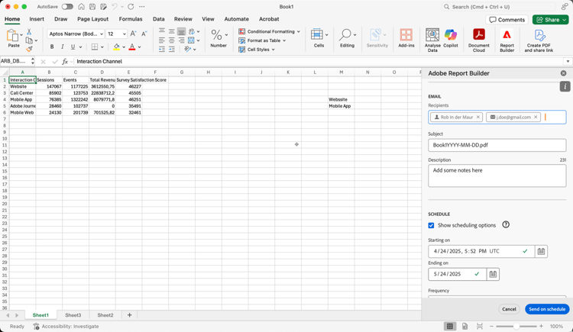Open the Insert ribbon tab
This screenshot has height=332, width=573.
[x=37, y=19]
